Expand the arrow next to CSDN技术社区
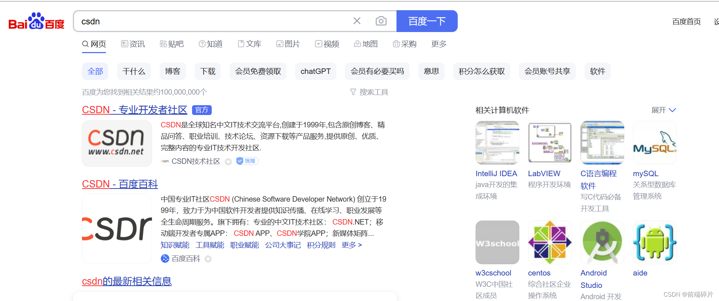Screen dimensions: 719x301 [x=228, y=162]
